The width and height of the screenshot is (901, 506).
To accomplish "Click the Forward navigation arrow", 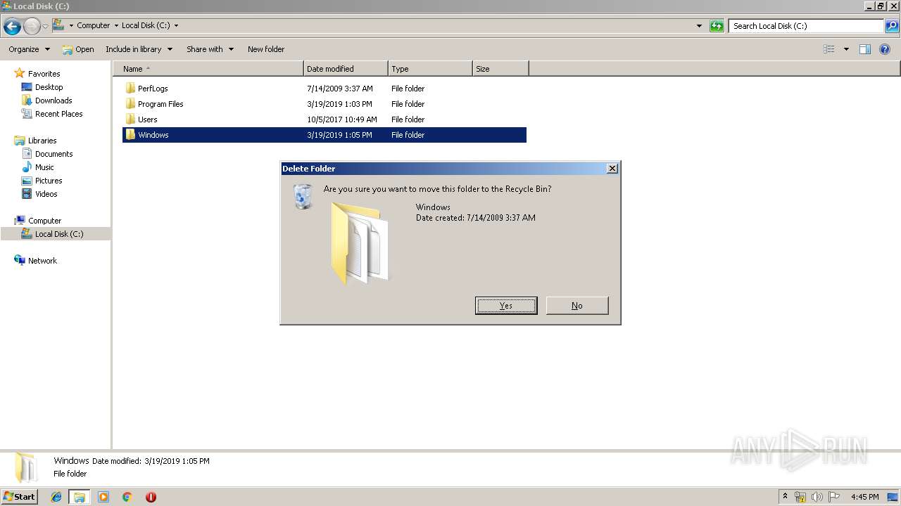I will click(x=32, y=26).
